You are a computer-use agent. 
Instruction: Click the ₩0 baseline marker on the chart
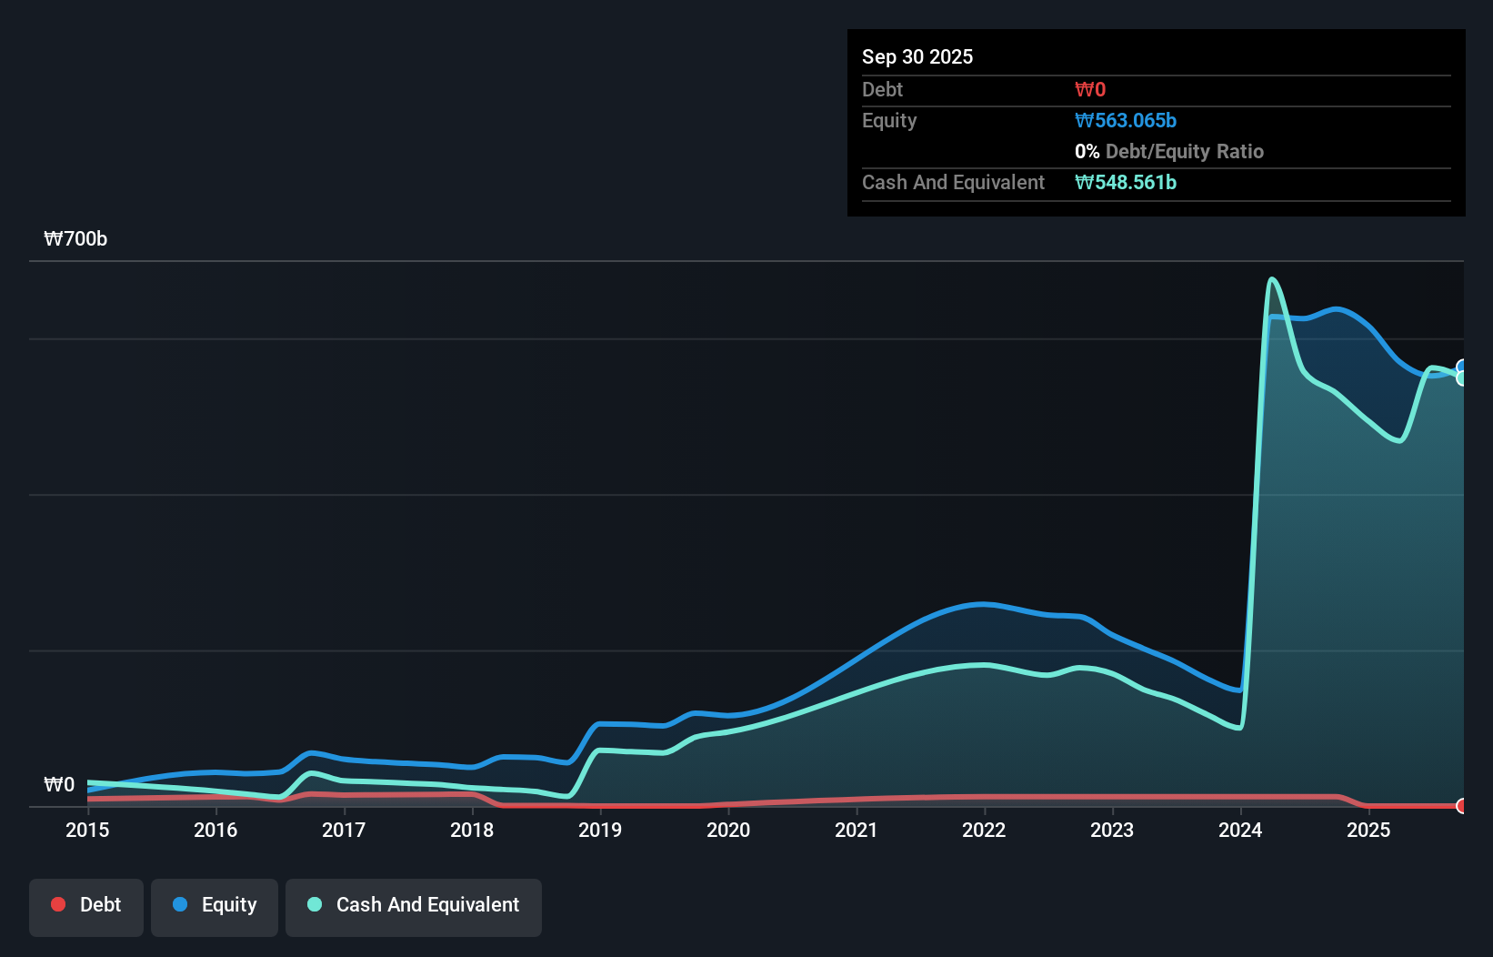tap(60, 784)
